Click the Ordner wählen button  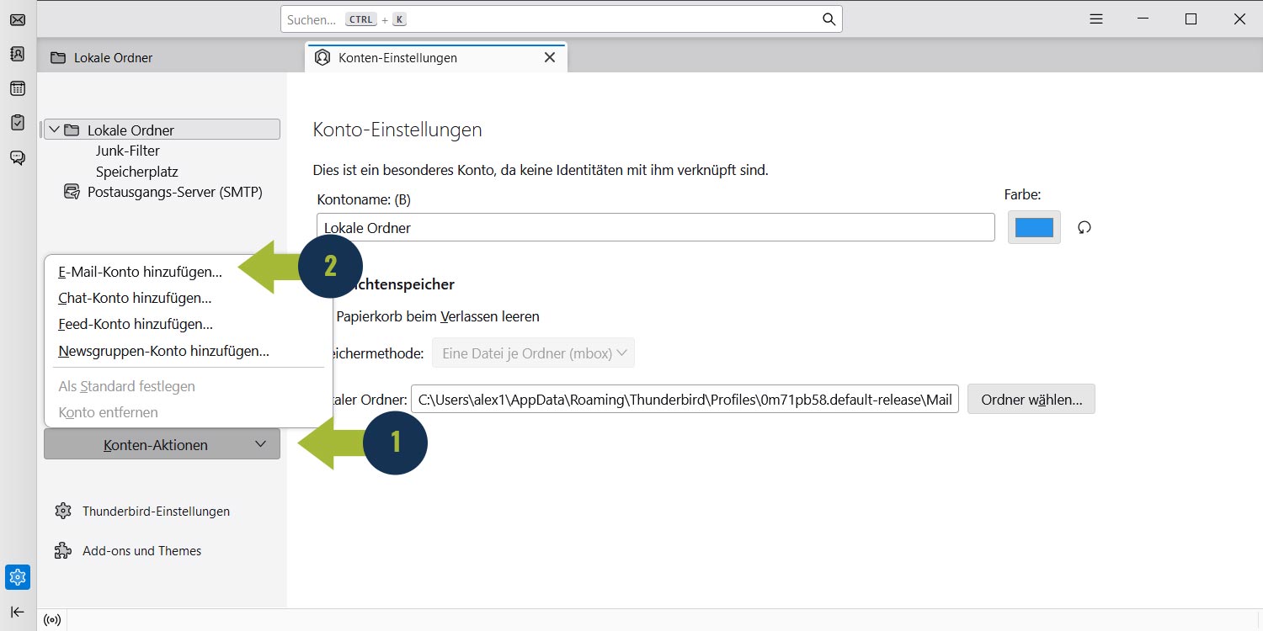tap(1031, 400)
